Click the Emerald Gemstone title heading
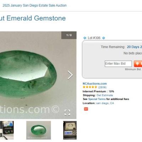 (x=33, y=18)
